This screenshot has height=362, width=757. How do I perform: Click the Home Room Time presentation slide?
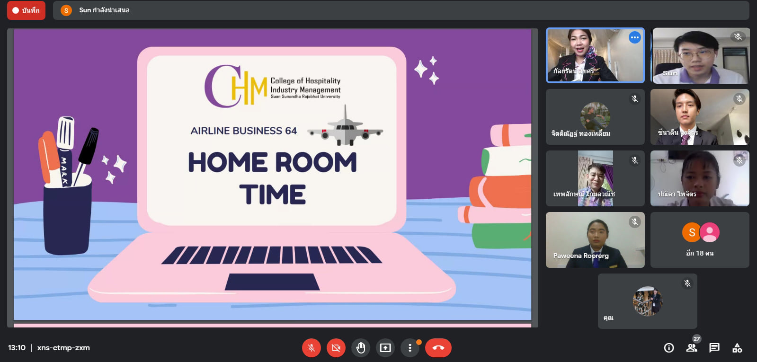coord(273,175)
